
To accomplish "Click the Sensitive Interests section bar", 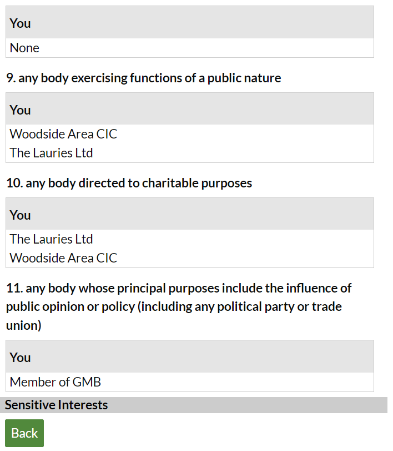I will [x=57, y=405].
